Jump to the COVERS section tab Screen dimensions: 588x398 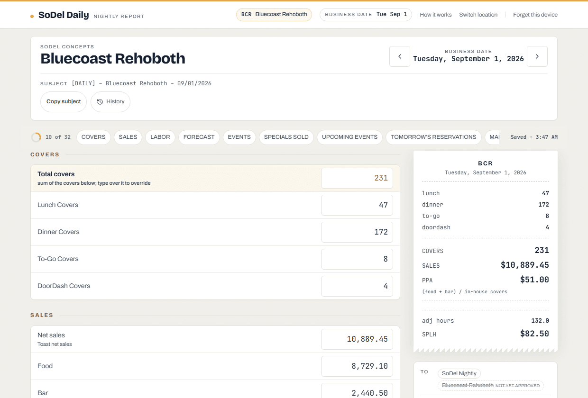[93, 137]
